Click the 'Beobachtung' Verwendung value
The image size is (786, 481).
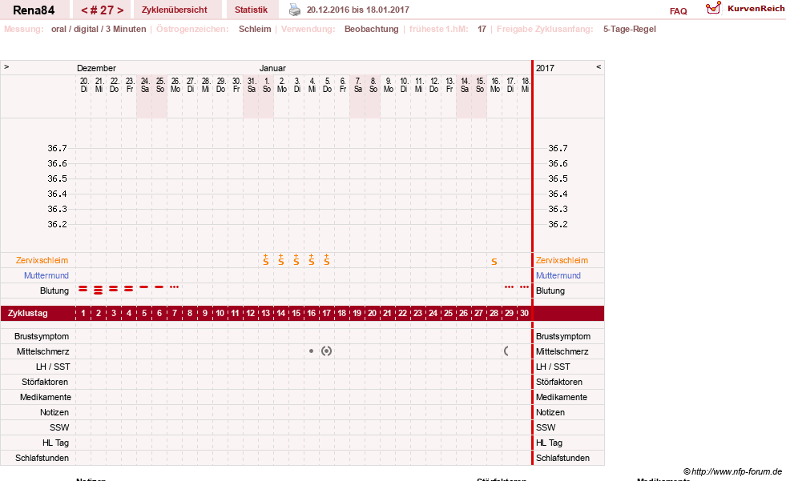pos(372,29)
